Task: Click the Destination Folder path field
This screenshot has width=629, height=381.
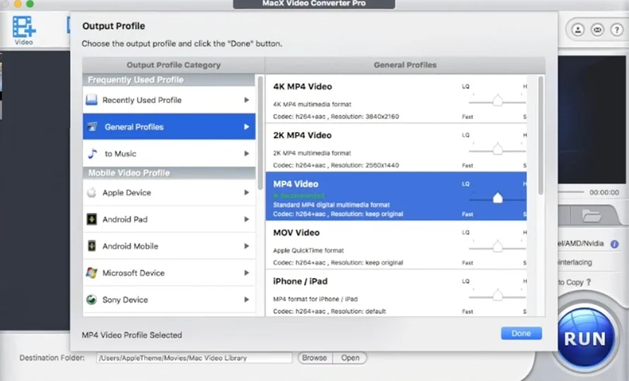Action: click(194, 358)
